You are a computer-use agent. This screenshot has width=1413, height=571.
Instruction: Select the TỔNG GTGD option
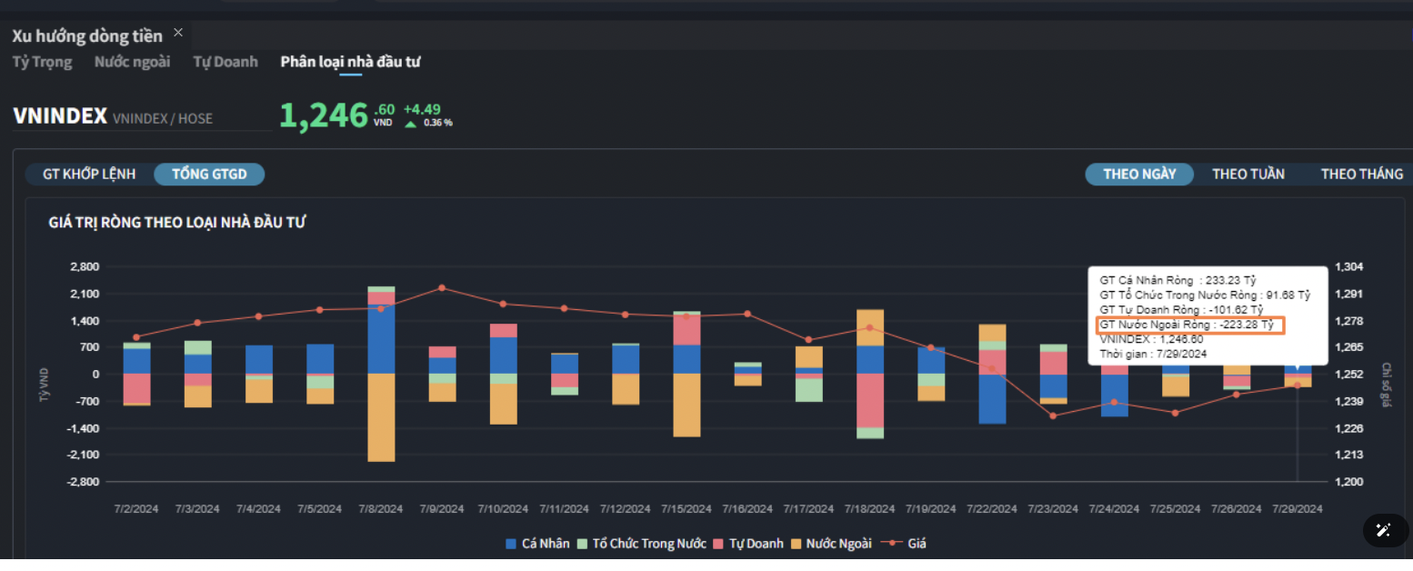(209, 174)
